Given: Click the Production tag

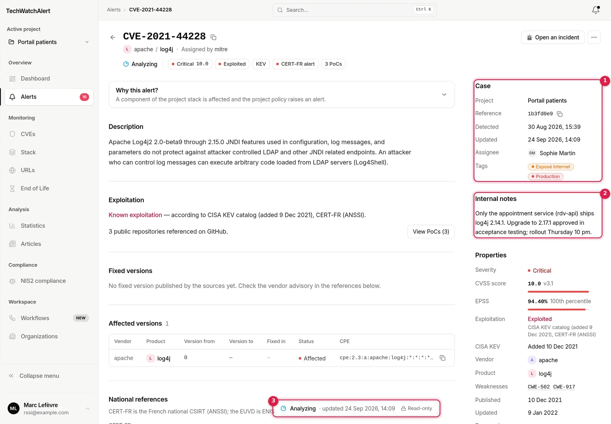Looking at the screenshot, I should tap(545, 177).
